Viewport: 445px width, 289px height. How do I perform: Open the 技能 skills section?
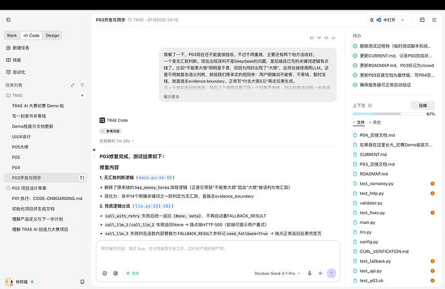tap(14, 60)
